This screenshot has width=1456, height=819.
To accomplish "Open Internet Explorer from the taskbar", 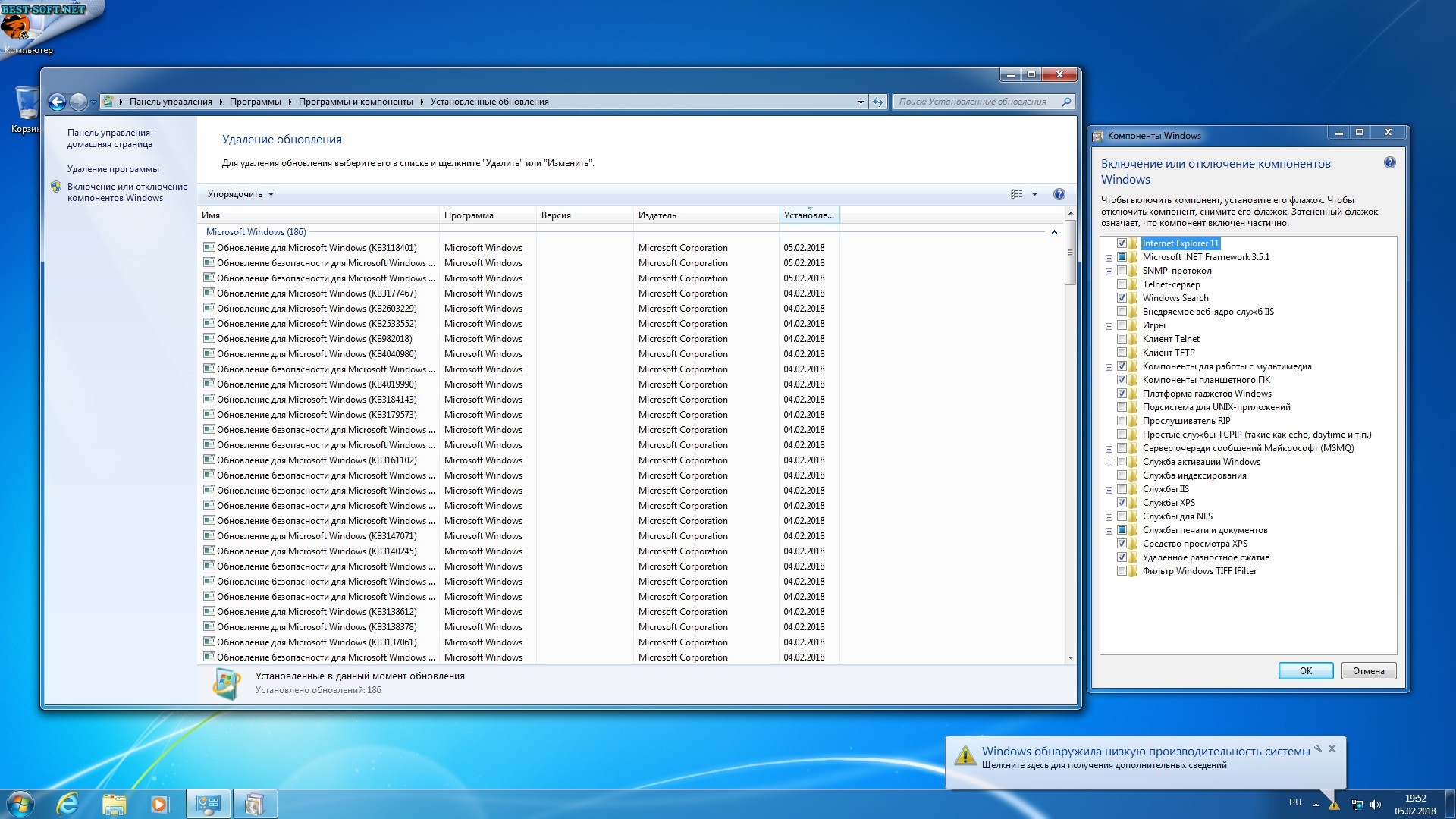I will click(x=68, y=804).
